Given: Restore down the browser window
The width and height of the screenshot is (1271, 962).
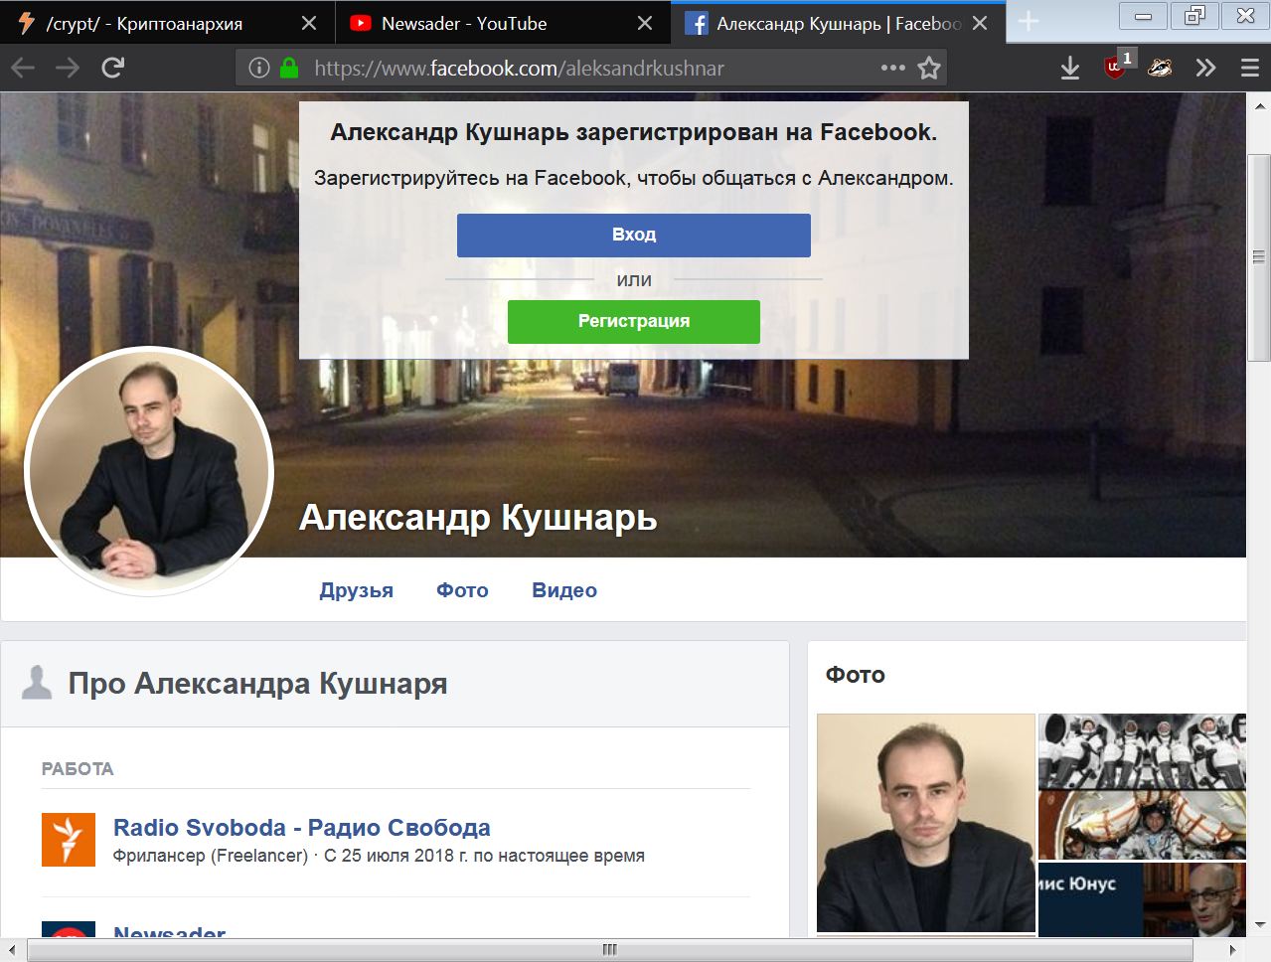Looking at the screenshot, I should pos(1194,15).
